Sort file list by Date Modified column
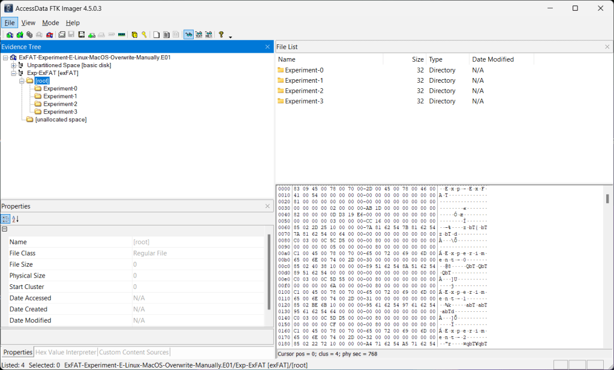 493,59
